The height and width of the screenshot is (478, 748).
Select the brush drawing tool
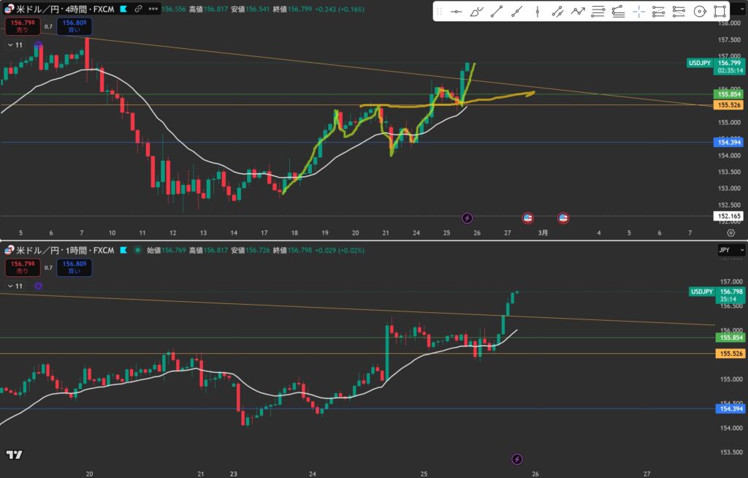pyautogui.click(x=476, y=12)
